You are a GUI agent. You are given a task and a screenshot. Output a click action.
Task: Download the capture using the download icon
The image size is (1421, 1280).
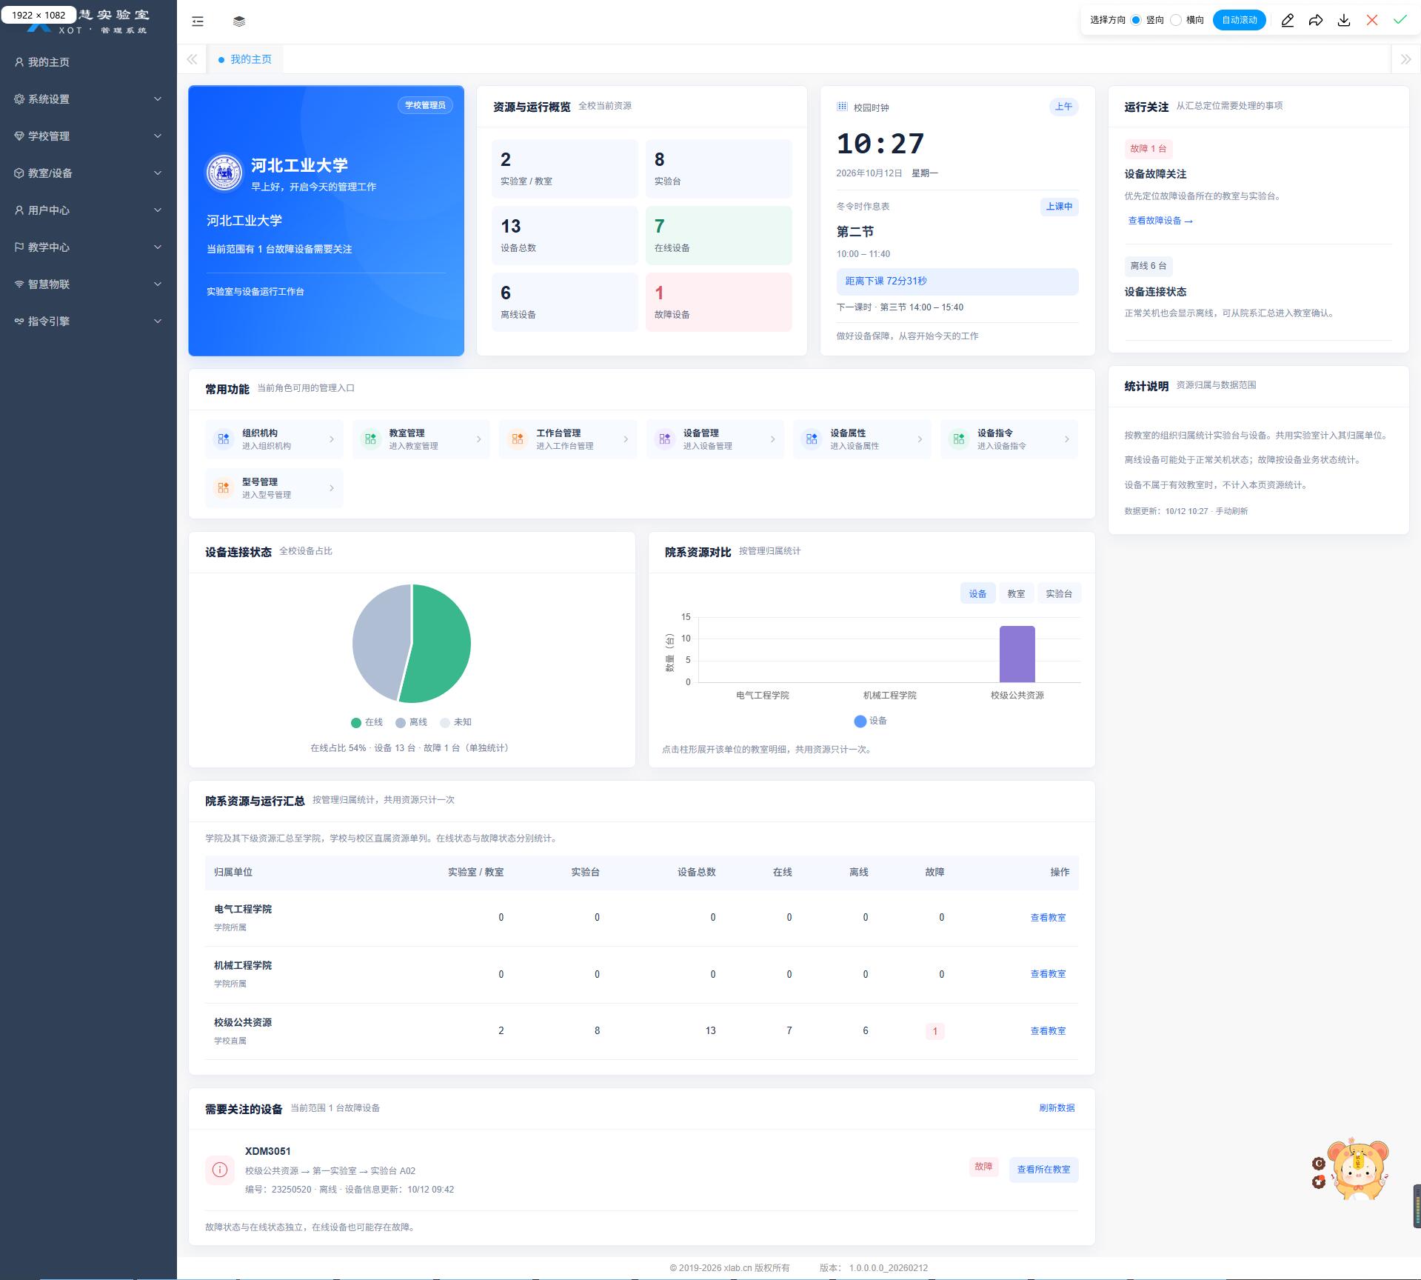1344,21
